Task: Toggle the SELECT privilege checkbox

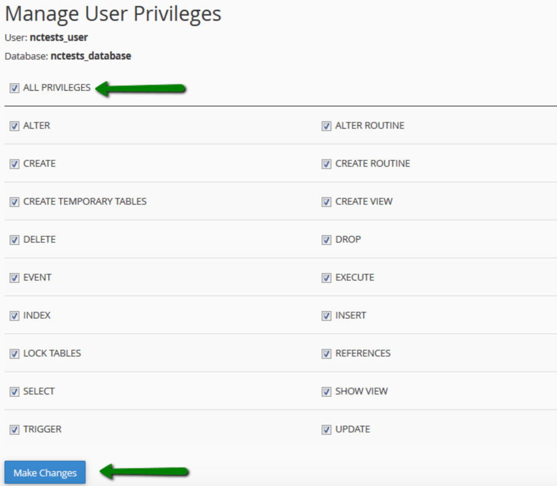Action: click(x=14, y=392)
